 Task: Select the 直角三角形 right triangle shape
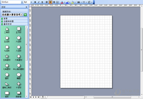[x=7, y=85]
